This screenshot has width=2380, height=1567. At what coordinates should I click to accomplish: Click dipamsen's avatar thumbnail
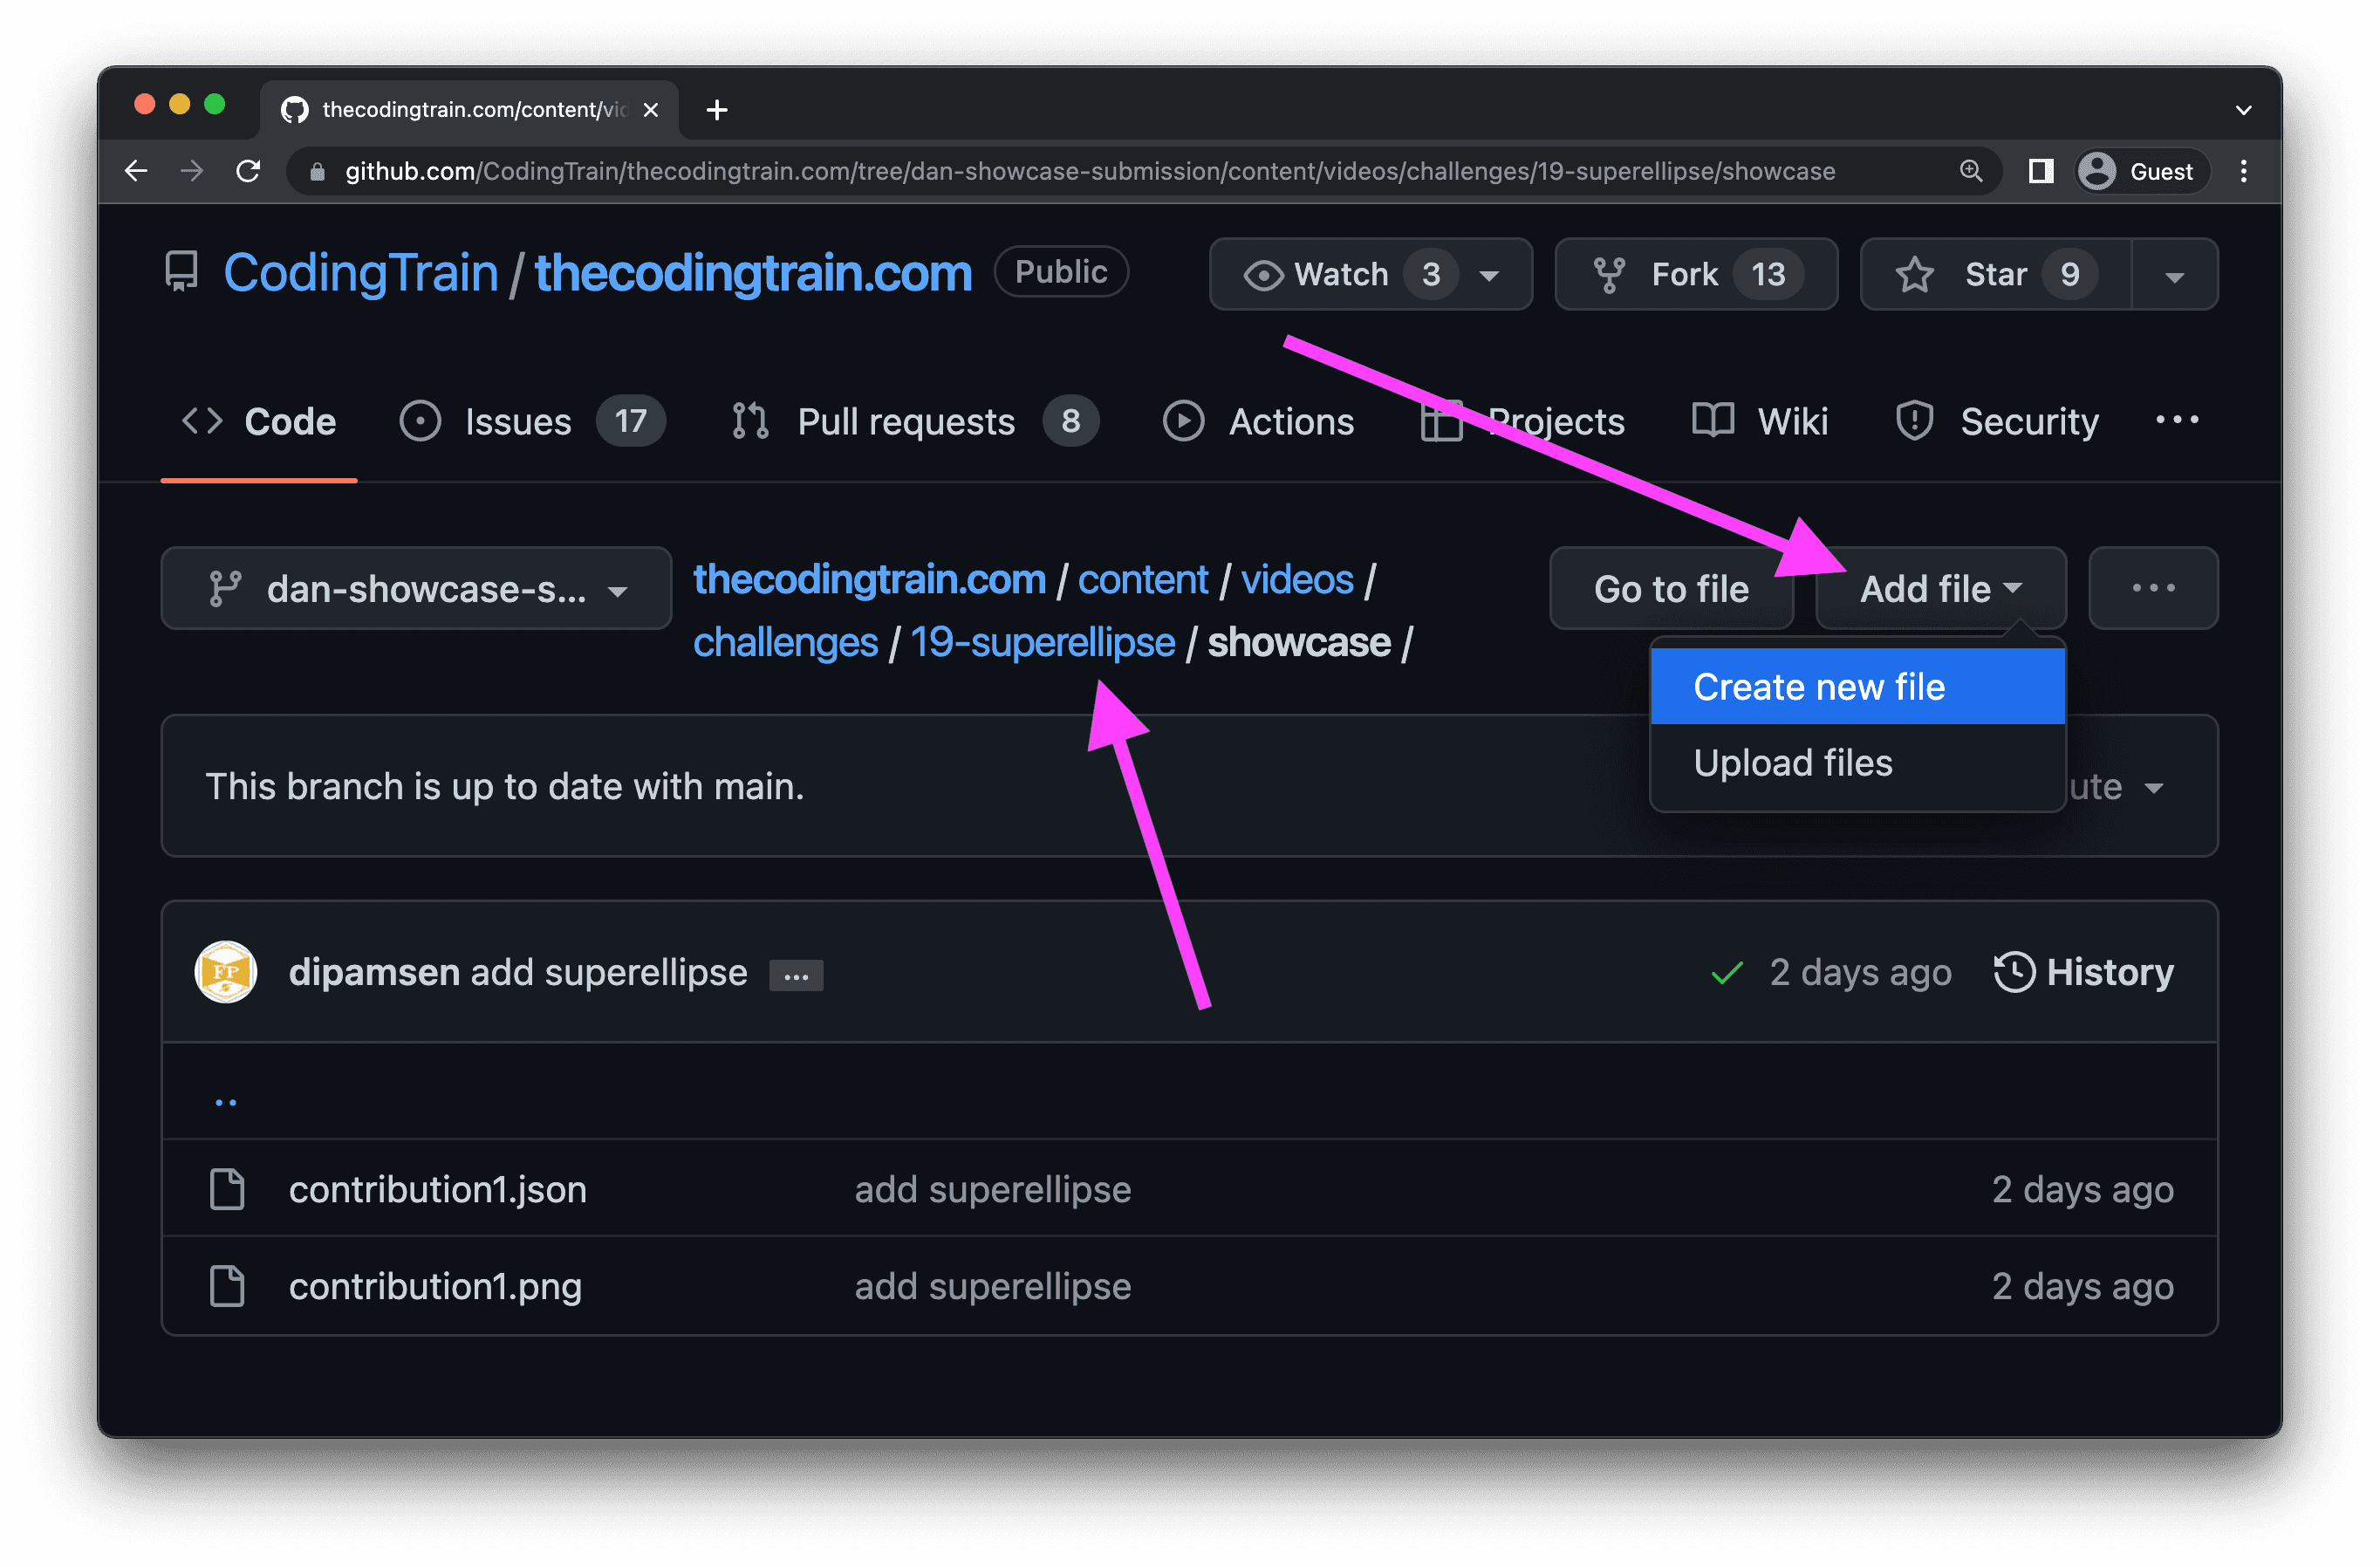(x=225, y=971)
